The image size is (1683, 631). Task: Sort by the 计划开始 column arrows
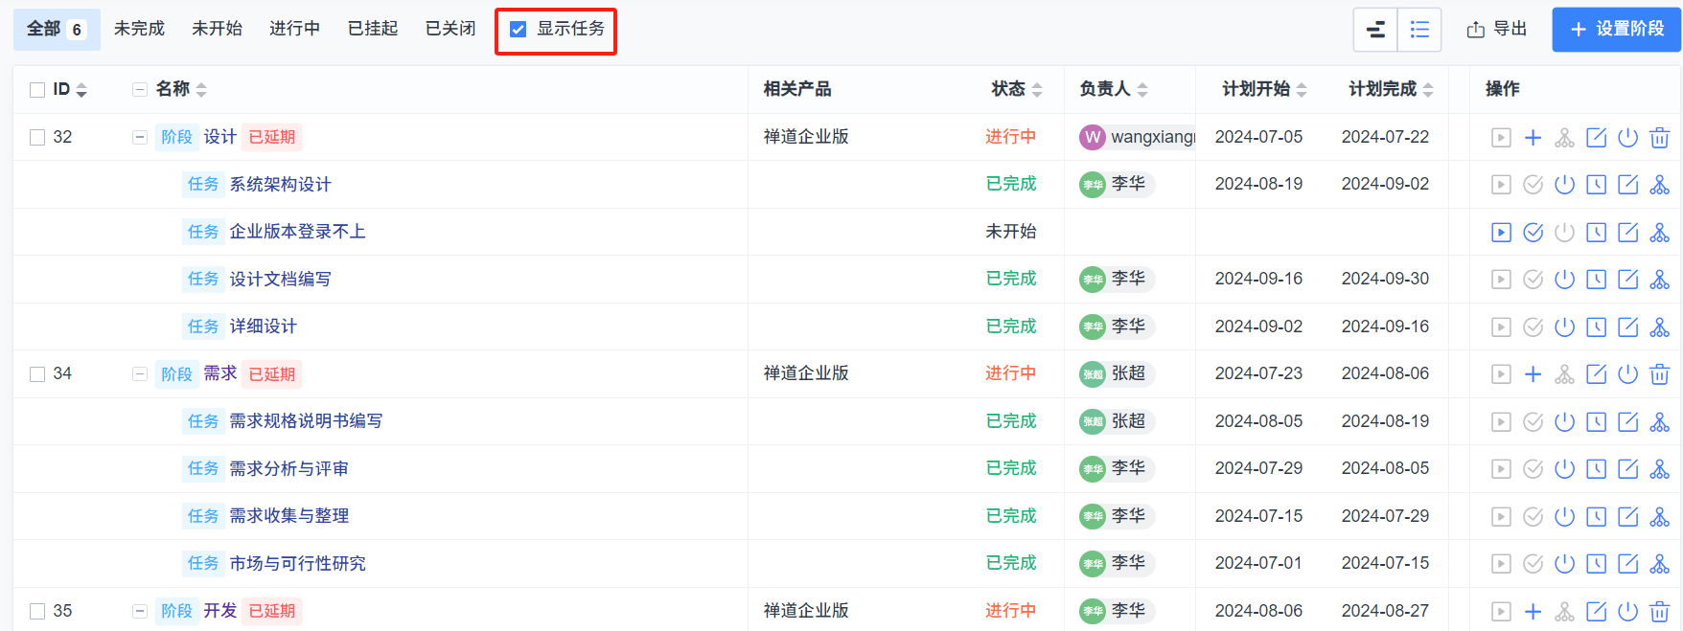[1302, 90]
